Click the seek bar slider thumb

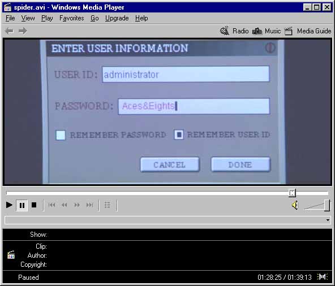coord(292,193)
